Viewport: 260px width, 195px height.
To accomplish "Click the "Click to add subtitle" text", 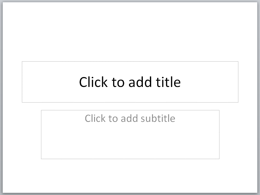I will point(130,118).
